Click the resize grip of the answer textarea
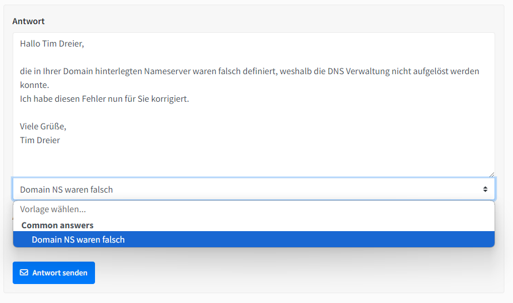513x303 pixels. click(x=491, y=174)
